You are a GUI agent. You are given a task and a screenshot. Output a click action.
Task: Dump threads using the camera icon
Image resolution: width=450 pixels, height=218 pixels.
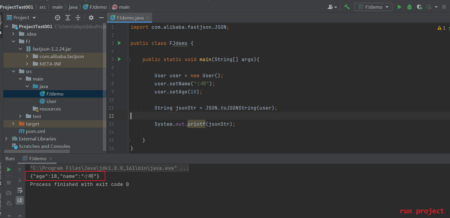(x=9, y=193)
